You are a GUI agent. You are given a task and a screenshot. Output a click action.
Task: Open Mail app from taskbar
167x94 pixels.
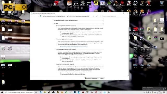(53, 92)
